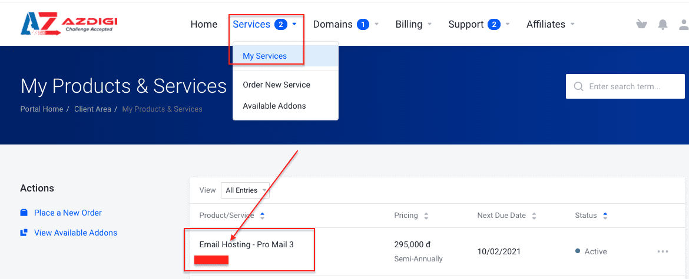Click the user account icon

coord(683,24)
